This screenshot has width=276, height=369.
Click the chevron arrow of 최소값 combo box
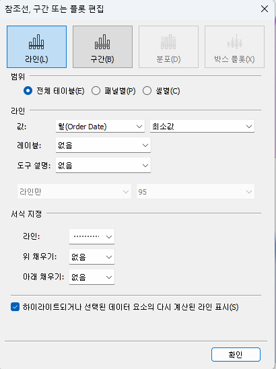point(249,127)
